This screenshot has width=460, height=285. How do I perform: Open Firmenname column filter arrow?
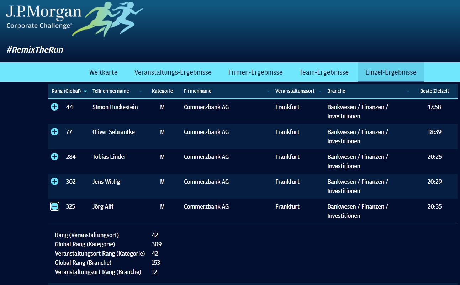click(x=268, y=91)
